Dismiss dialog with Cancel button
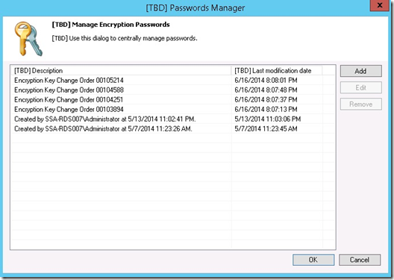 pyautogui.click(x=360, y=260)
